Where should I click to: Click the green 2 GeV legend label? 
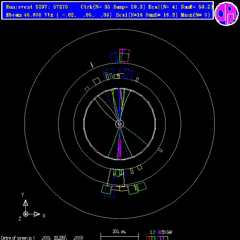[154, 232]
